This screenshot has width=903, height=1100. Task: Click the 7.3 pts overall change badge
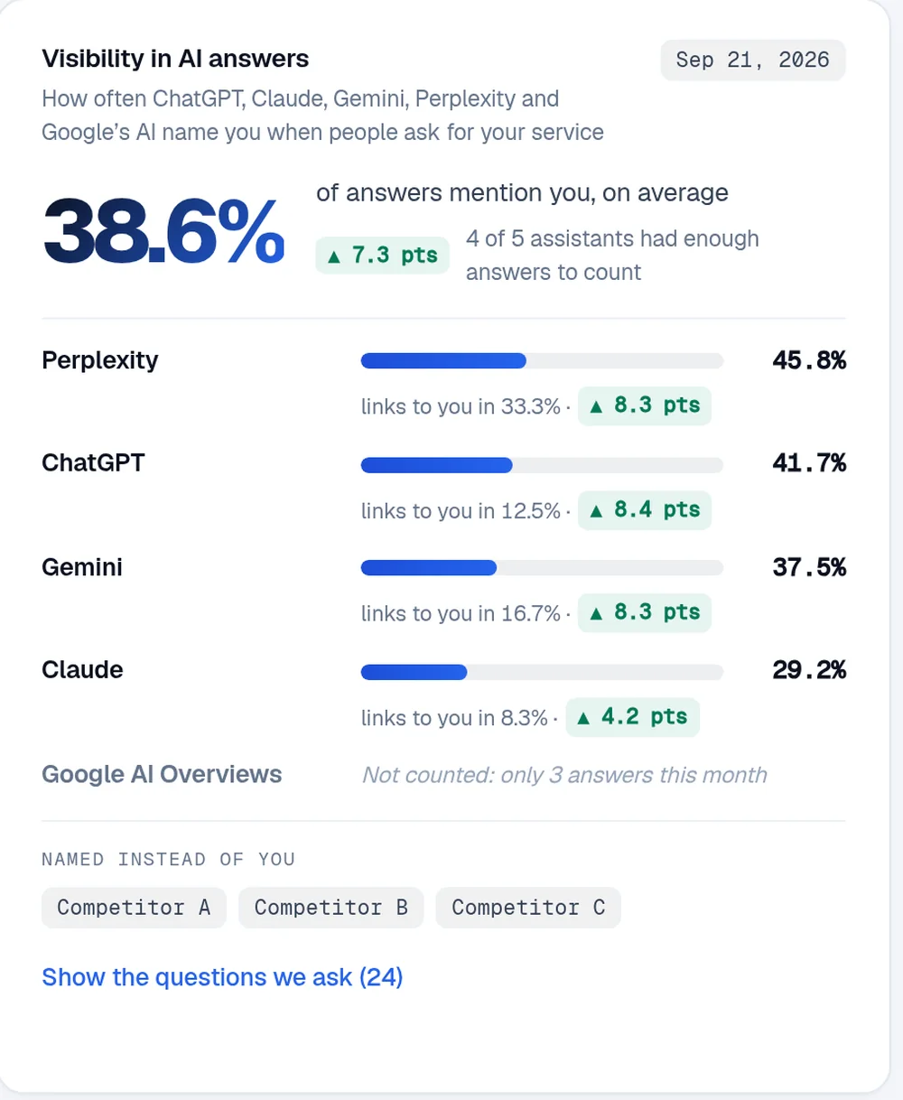click(382, 256)
